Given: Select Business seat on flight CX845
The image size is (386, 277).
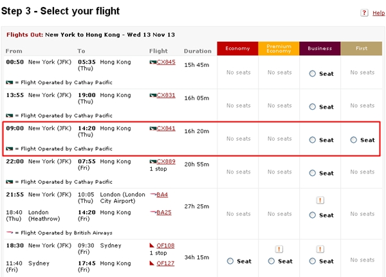Looking at the screenshot, I should pyautogui.click(x=313, y=73).
